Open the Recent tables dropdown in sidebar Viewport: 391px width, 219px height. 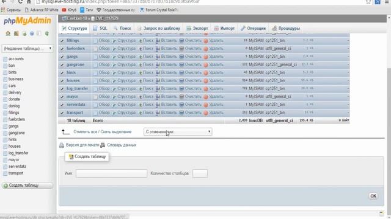[27, 49]
